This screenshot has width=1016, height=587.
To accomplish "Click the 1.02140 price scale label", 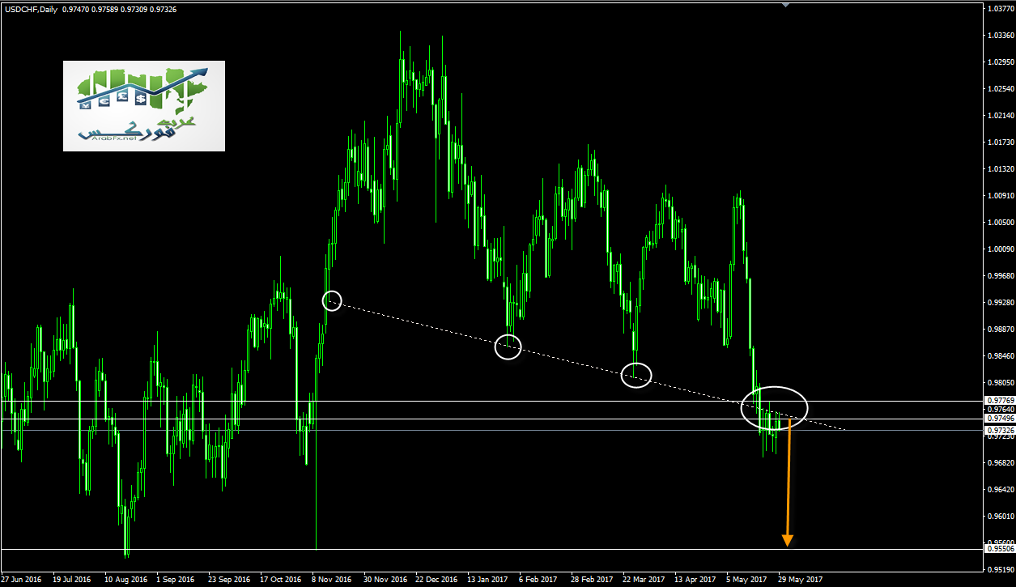I will (1001, 116).
